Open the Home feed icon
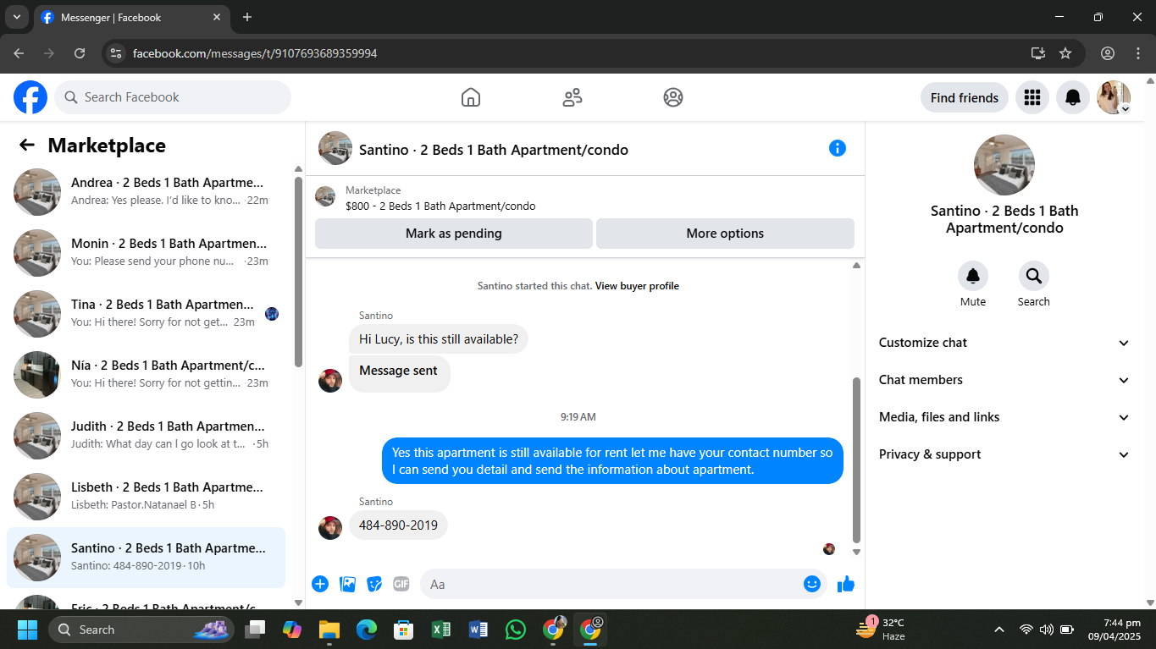1156x649 pixels. 471,97
